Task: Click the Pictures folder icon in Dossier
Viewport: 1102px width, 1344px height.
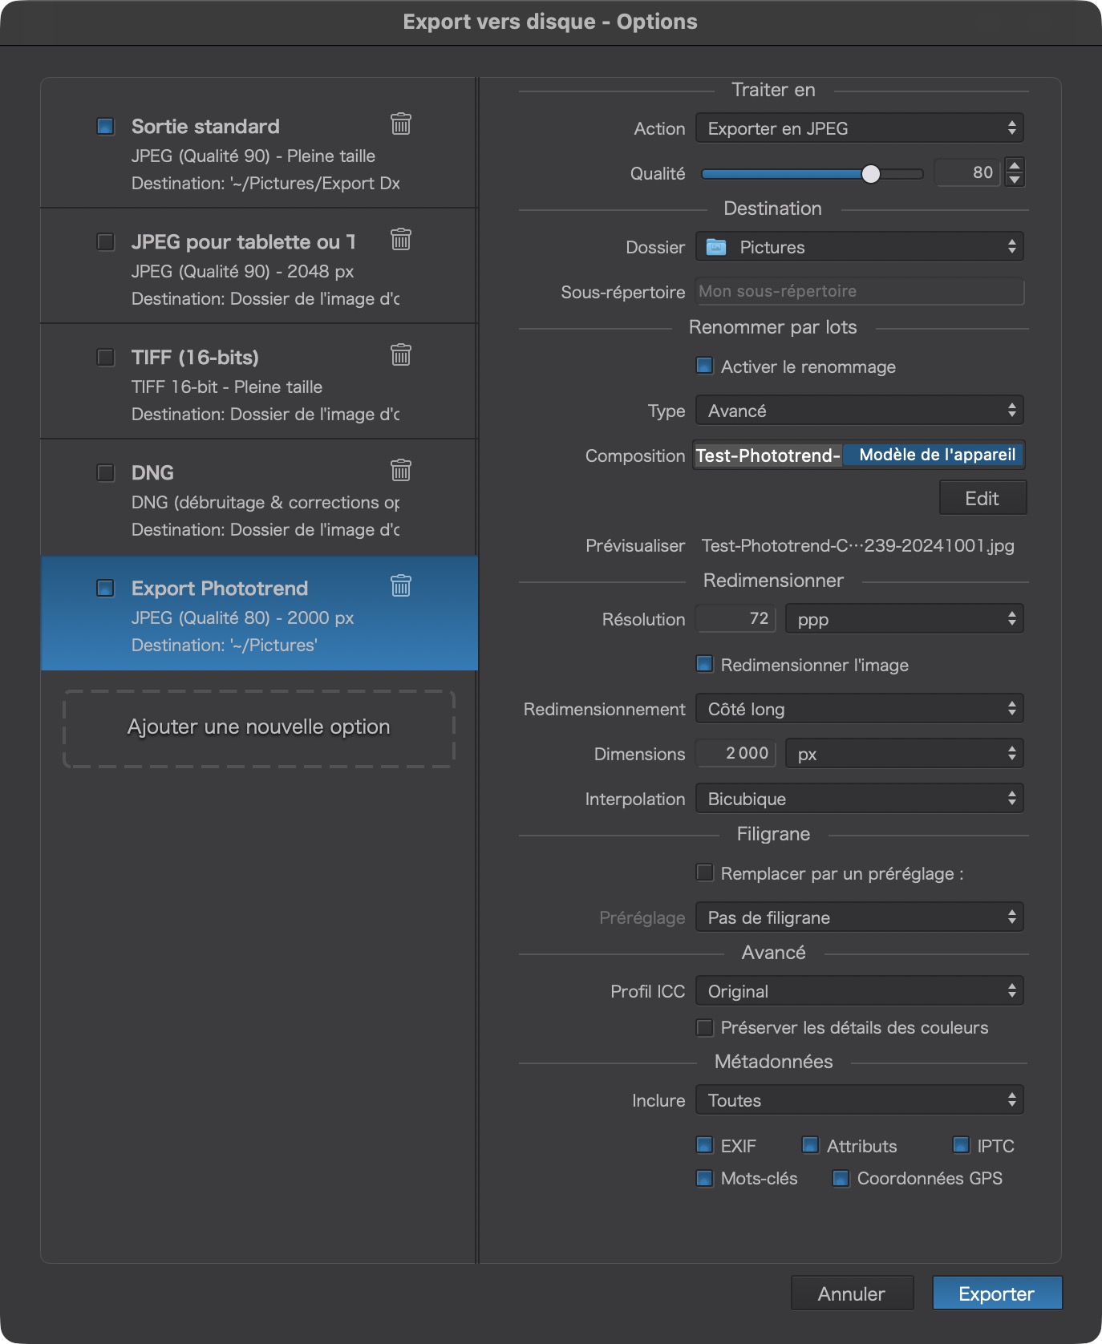Action: coord(715,247)
